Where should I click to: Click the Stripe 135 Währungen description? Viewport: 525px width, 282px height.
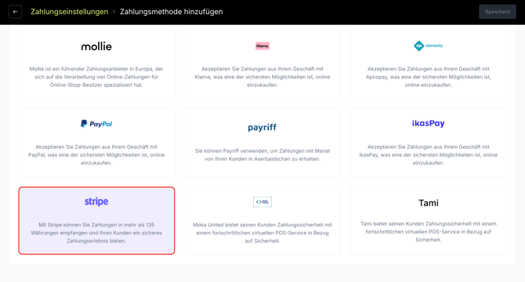point(96,233)
